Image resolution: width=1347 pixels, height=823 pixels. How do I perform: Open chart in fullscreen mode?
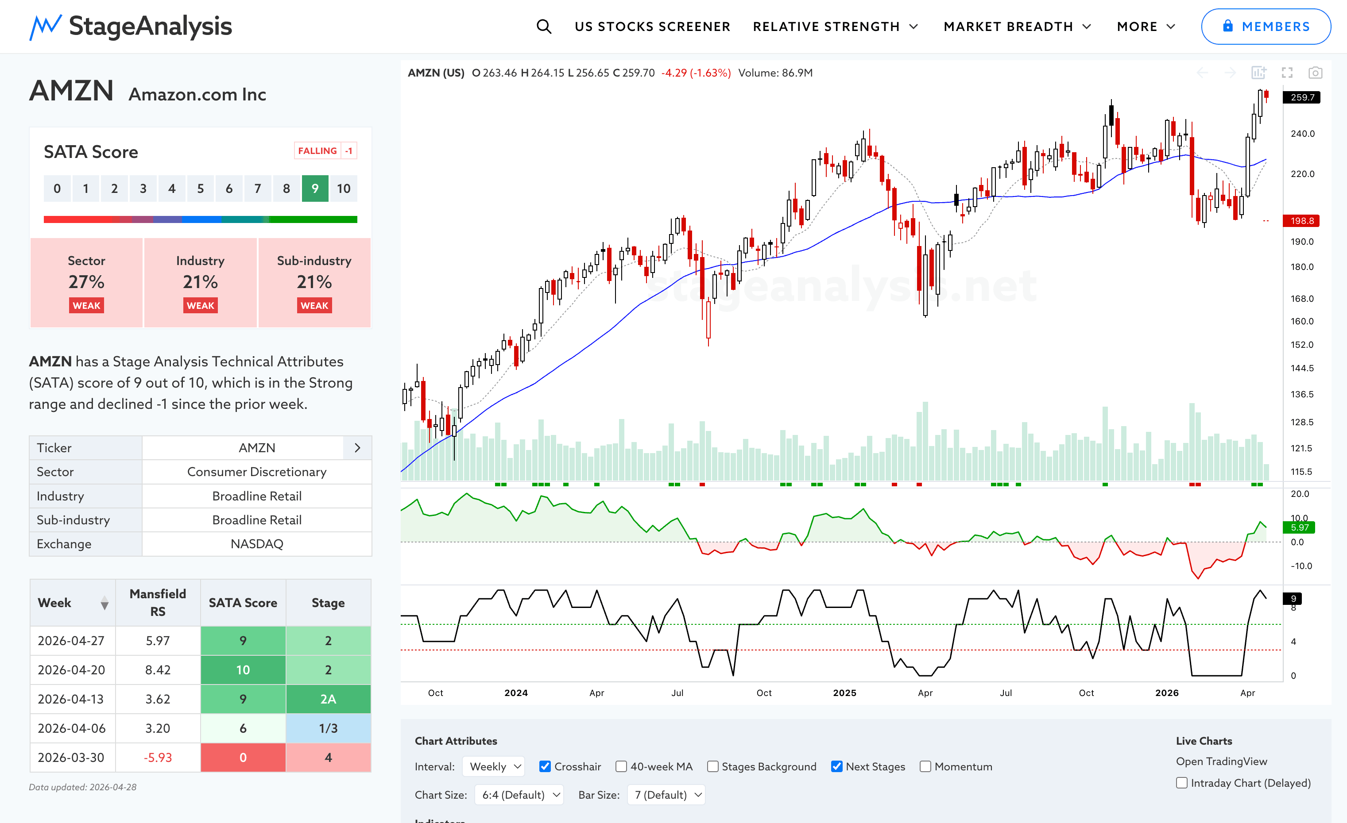click(x=1287, y=73)
